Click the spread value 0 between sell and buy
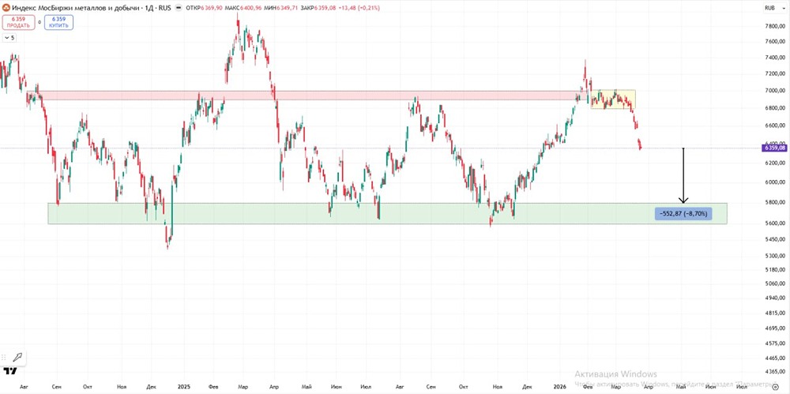Viewport: 790px width, 394px height. click(x=39, y=23)
